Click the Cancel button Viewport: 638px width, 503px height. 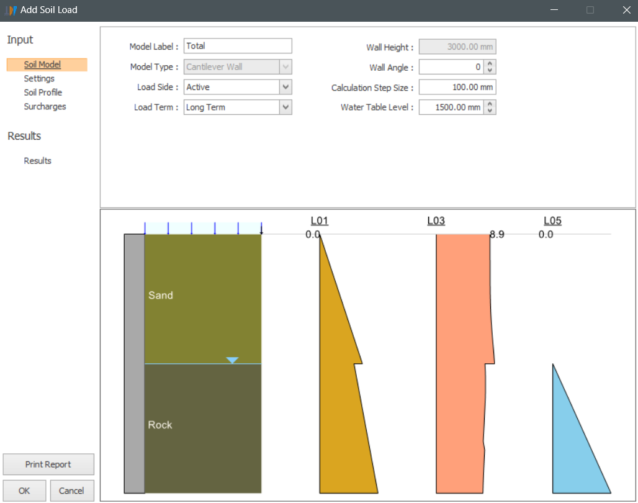tap(71, 491)
